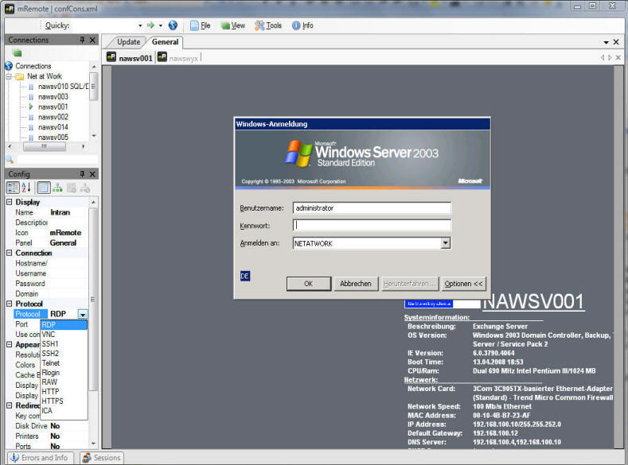Open the globe icon in the main toolbar
The width and height of the screenshot is (628, 465).
pyautogui.click(x=173, y=25)
